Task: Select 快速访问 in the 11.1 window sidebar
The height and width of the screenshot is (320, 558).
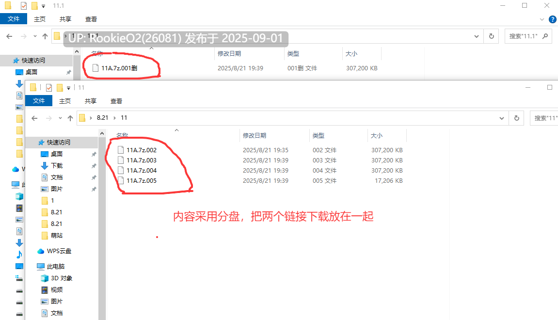Action: pyautogui.click(x=33, y=61)
